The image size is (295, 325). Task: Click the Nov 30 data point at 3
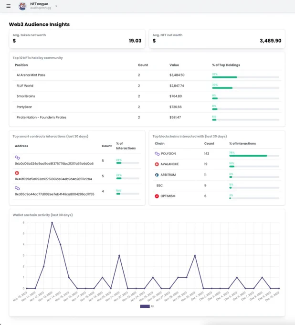[195, 256]
